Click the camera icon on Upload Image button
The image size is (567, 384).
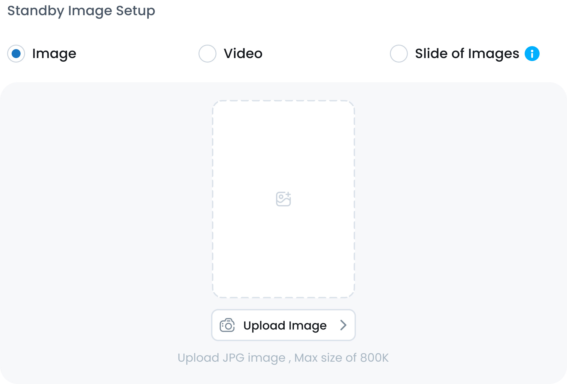coord(227,325)
